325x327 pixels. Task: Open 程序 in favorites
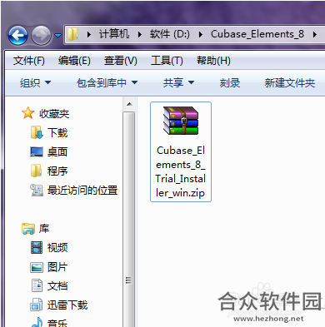pyautogui.click(x=57, y=171)
